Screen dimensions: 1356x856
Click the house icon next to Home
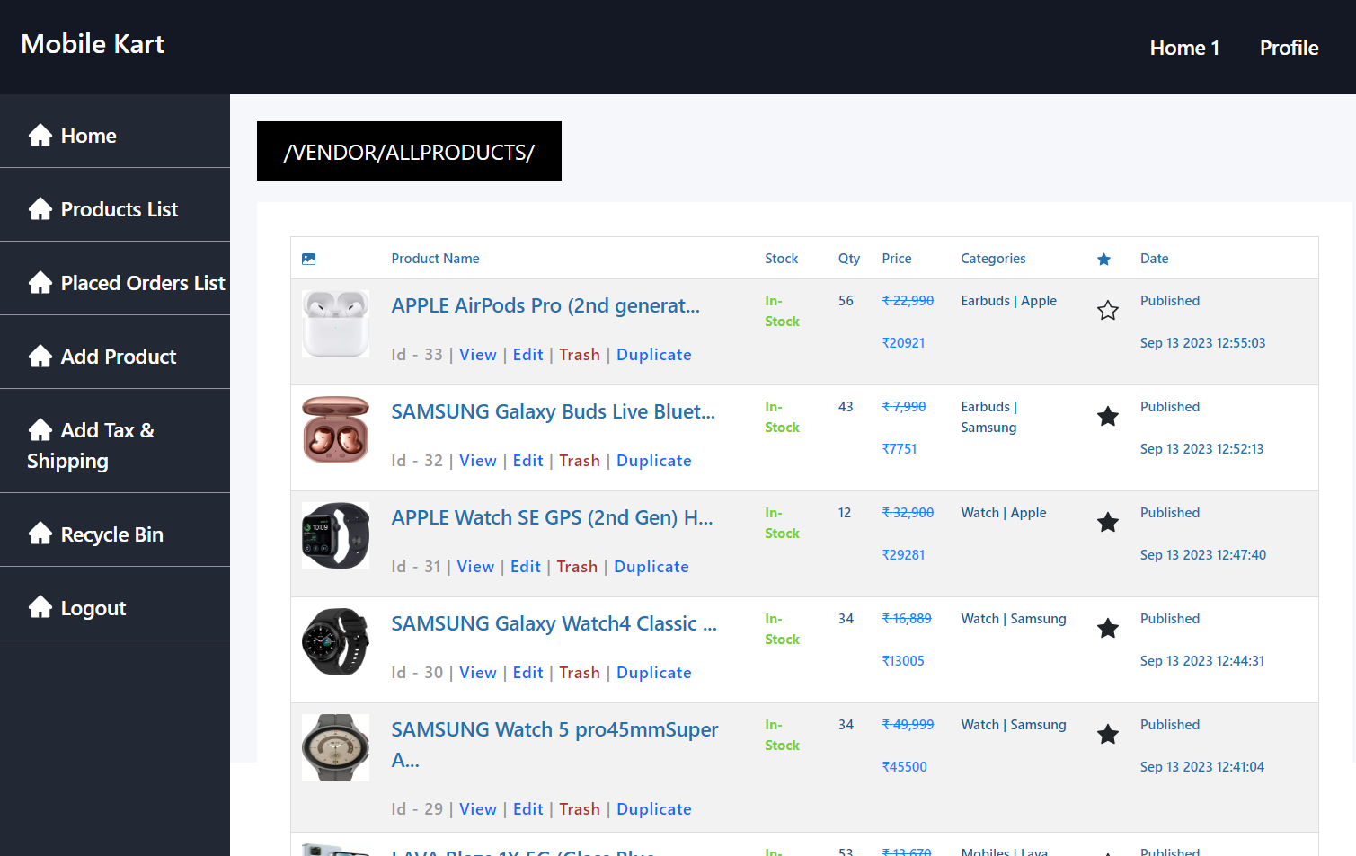[40, 136]
